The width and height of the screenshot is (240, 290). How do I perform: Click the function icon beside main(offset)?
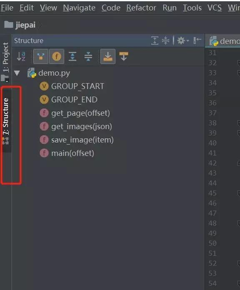click(44, 153)
